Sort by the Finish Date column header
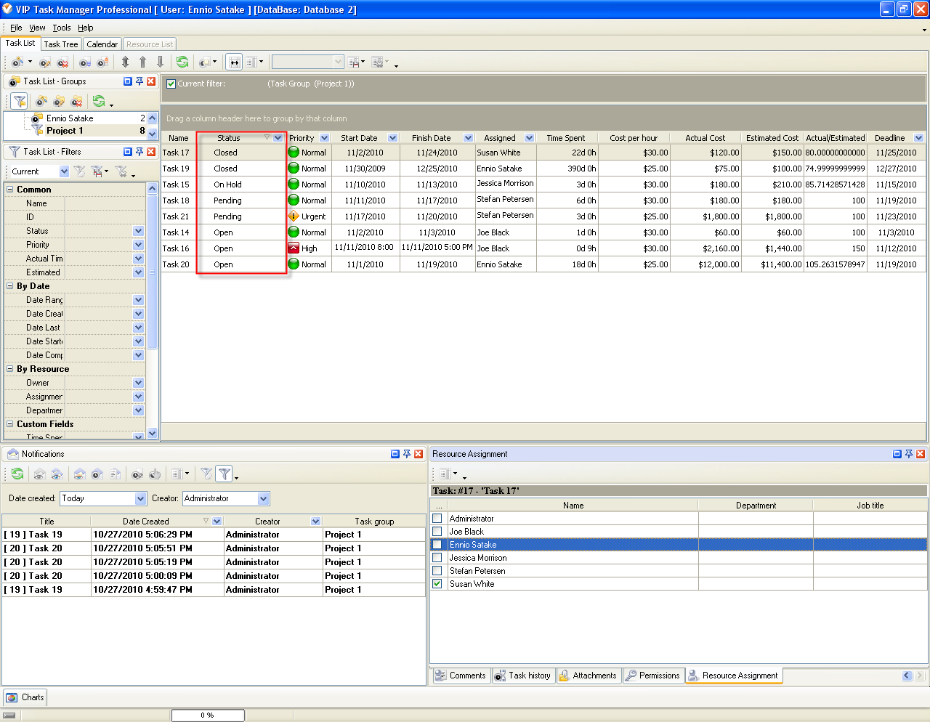The image size is (930, 722). pyautogui.click(x=432, y=138)
